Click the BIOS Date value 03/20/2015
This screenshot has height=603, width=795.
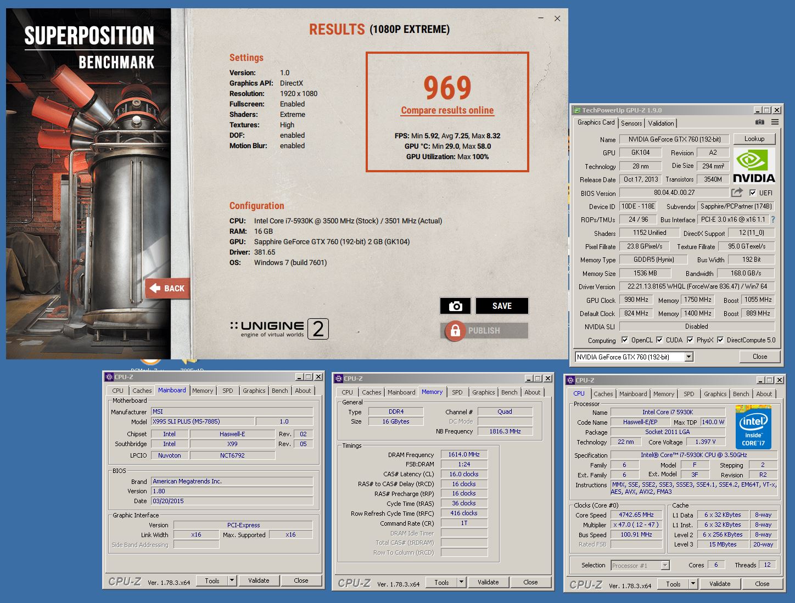(232, 501)
